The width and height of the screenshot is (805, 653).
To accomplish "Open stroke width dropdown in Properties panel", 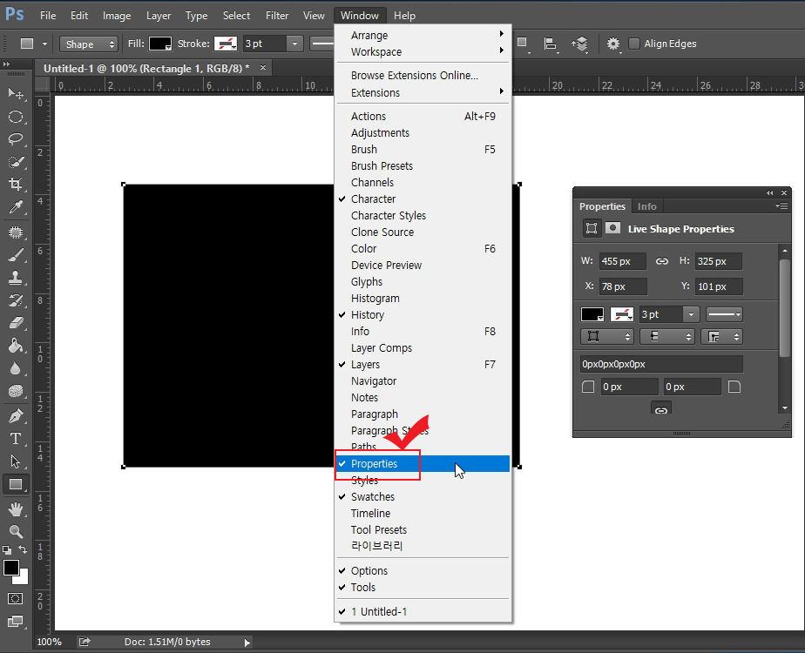I will coord(691,314).
